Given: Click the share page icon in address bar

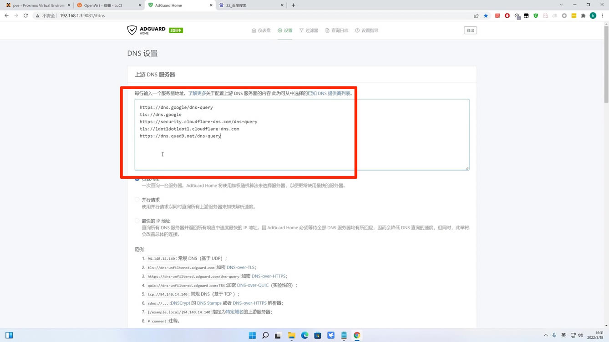Looking at the screenshot, I should coord(476,16).
